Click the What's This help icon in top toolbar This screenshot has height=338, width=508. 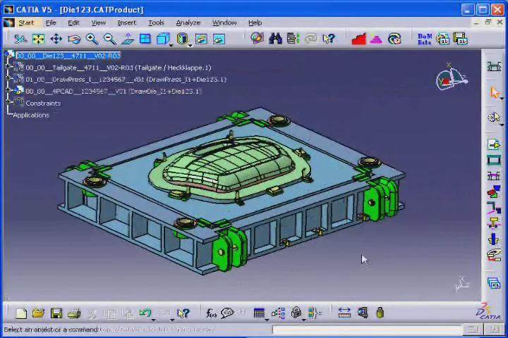click(329, 39)
